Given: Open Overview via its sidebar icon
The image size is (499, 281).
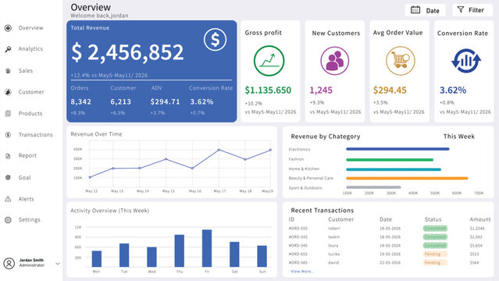Looking at the screenshot, I should (8, 28).
